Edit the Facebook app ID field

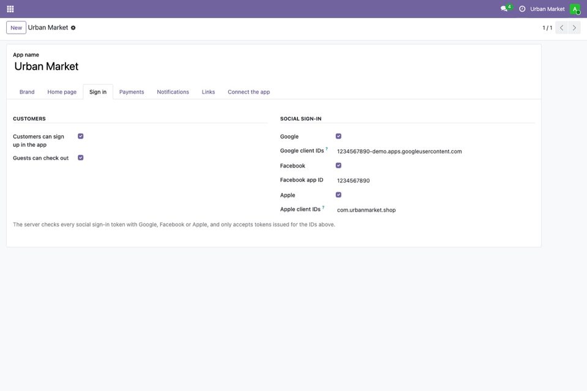click(x=435, y=181)
